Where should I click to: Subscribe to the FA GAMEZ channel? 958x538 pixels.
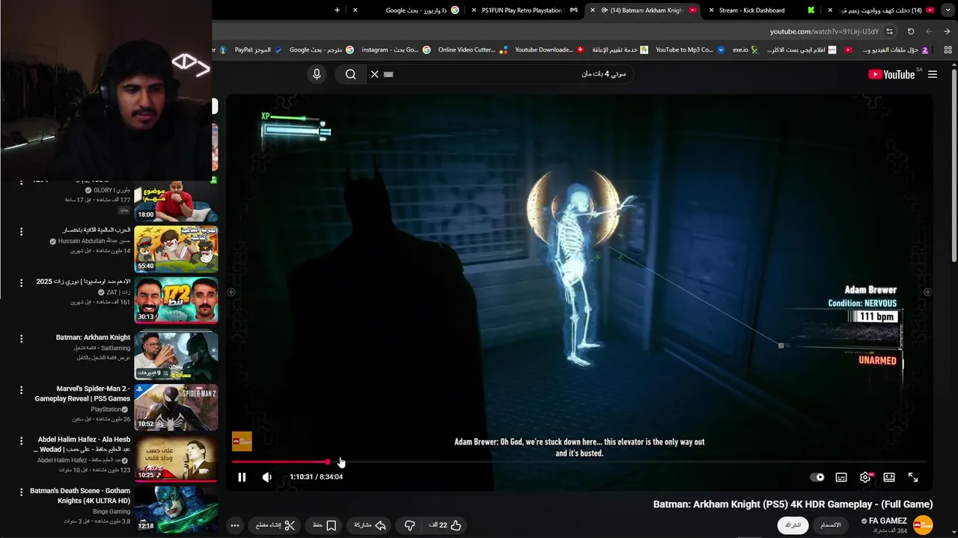[x=793, y=525]
